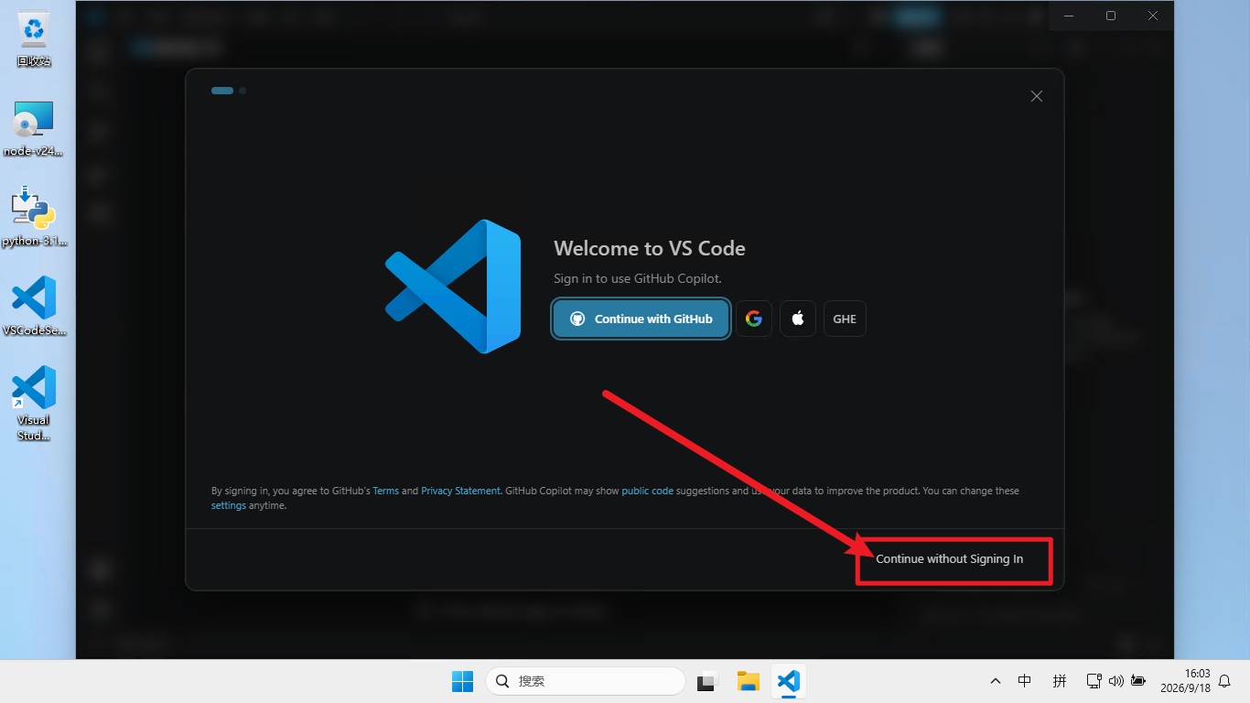Screen dimensions: 1250x703
Task: Click Continue with GitHub button
Action: click(x=641, y=319)
